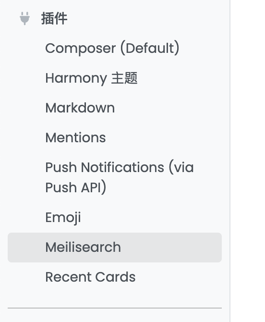Click the highlighted Meilisearch item
The width and height of the screenshot is (265, 322).
click(x=115, y=247)
